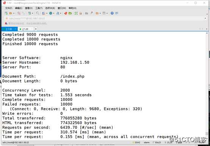Image resolution: width=210 pixels, height=146 pixels.
Task: Click the orange logging toolbar icon
Action: (x=97, y=13)
